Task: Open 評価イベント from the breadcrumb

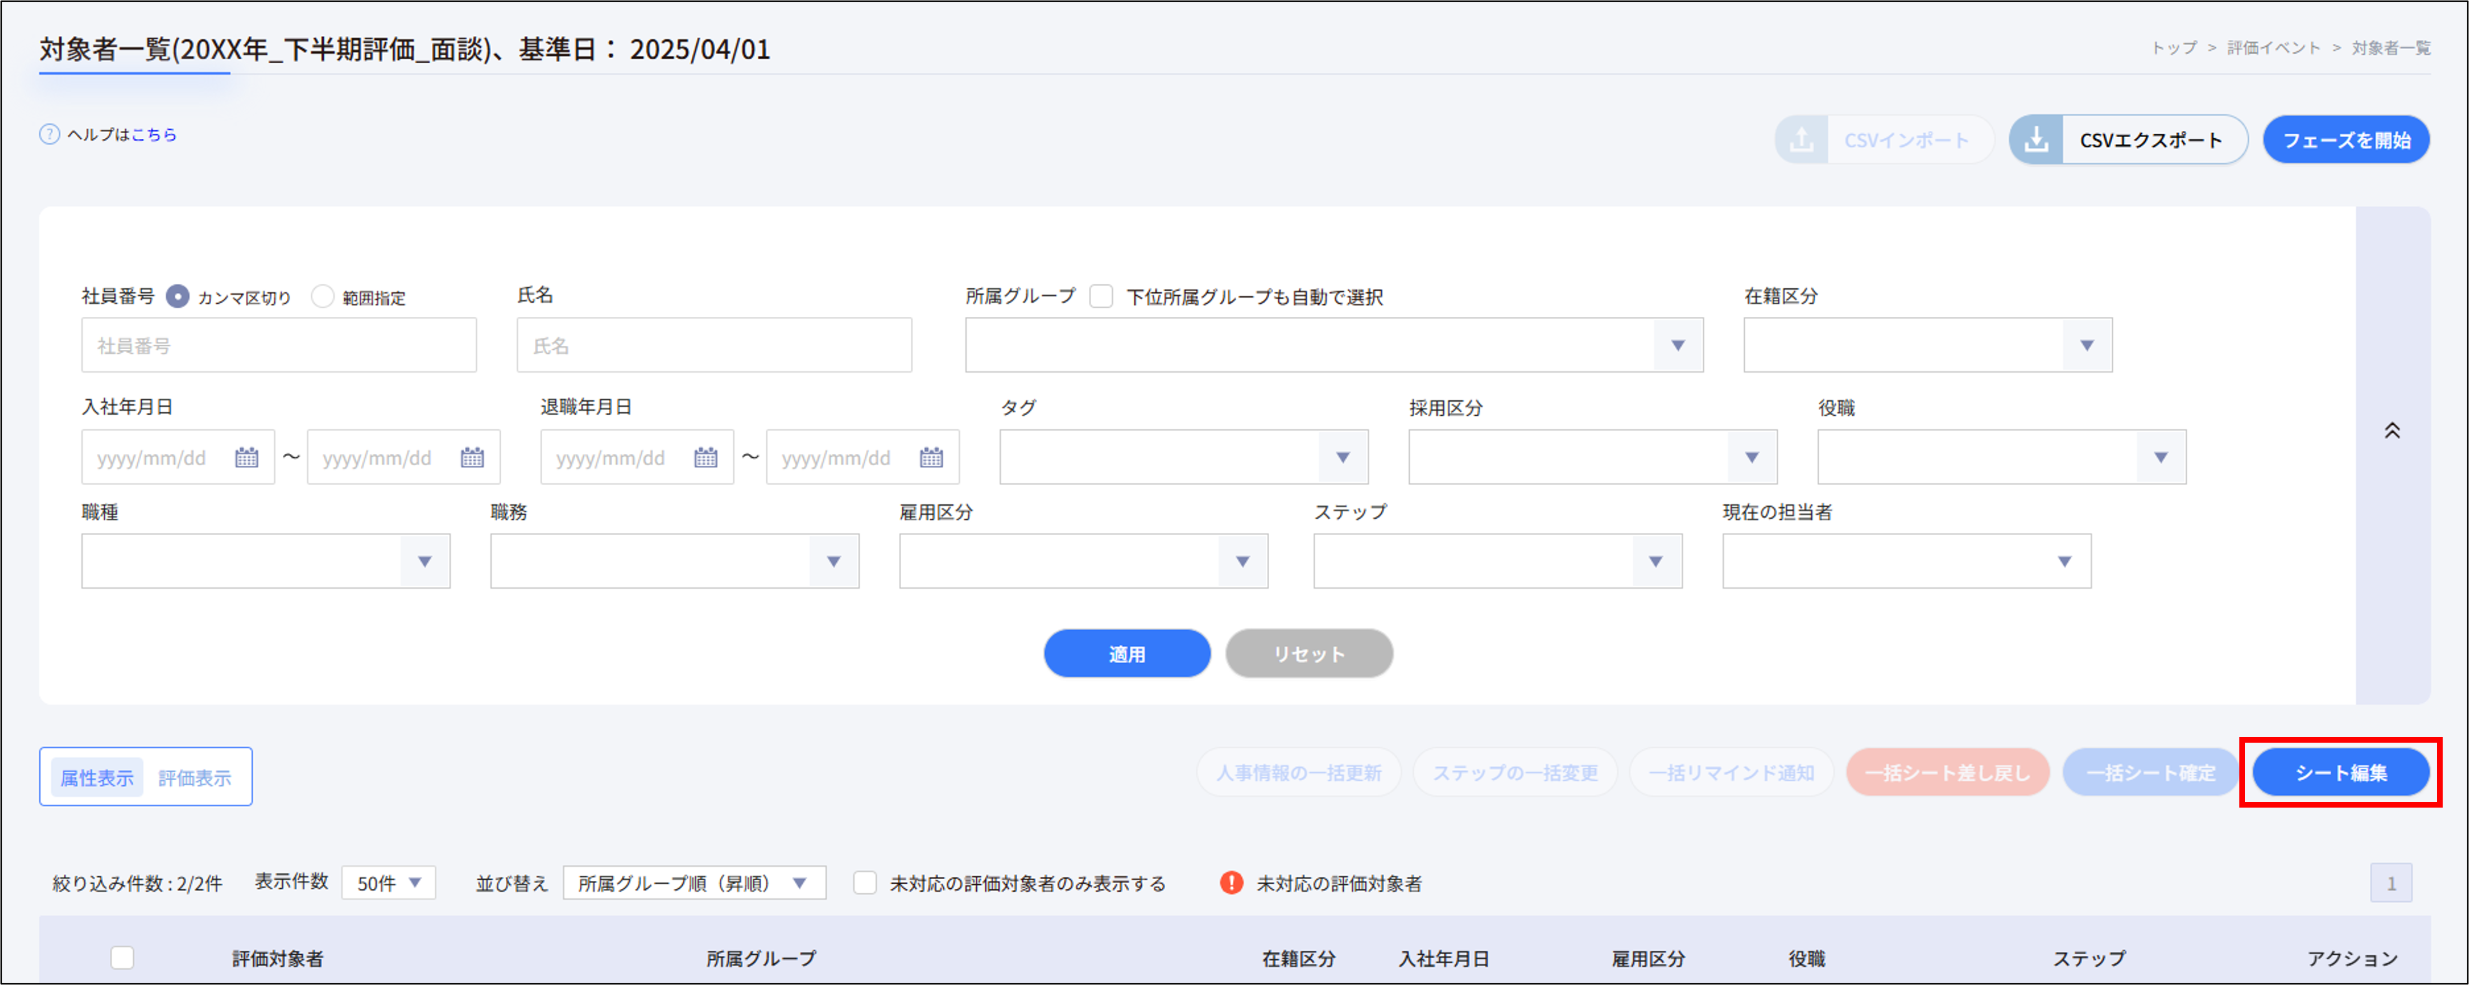Action: click(x=2275, y=47)
